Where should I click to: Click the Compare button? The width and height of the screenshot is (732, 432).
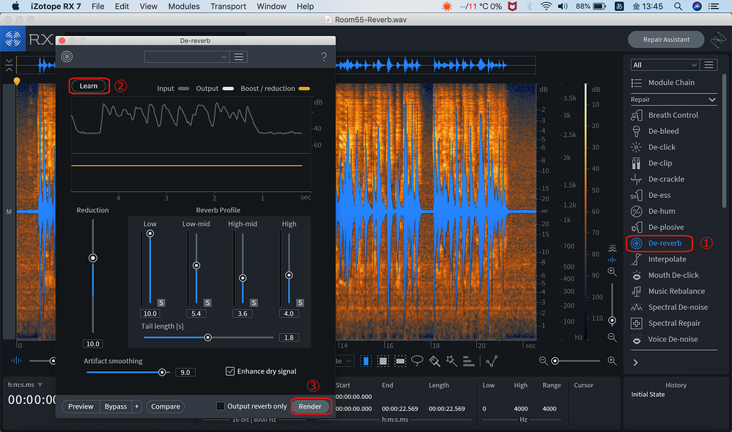click(x=166, y=406)
